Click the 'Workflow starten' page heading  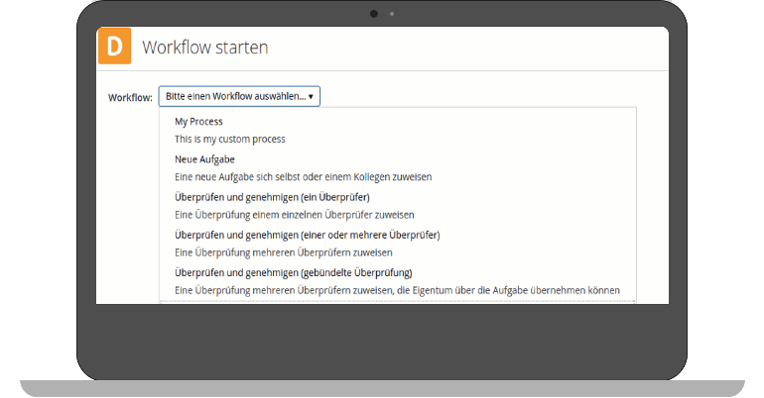click(205, 48)
